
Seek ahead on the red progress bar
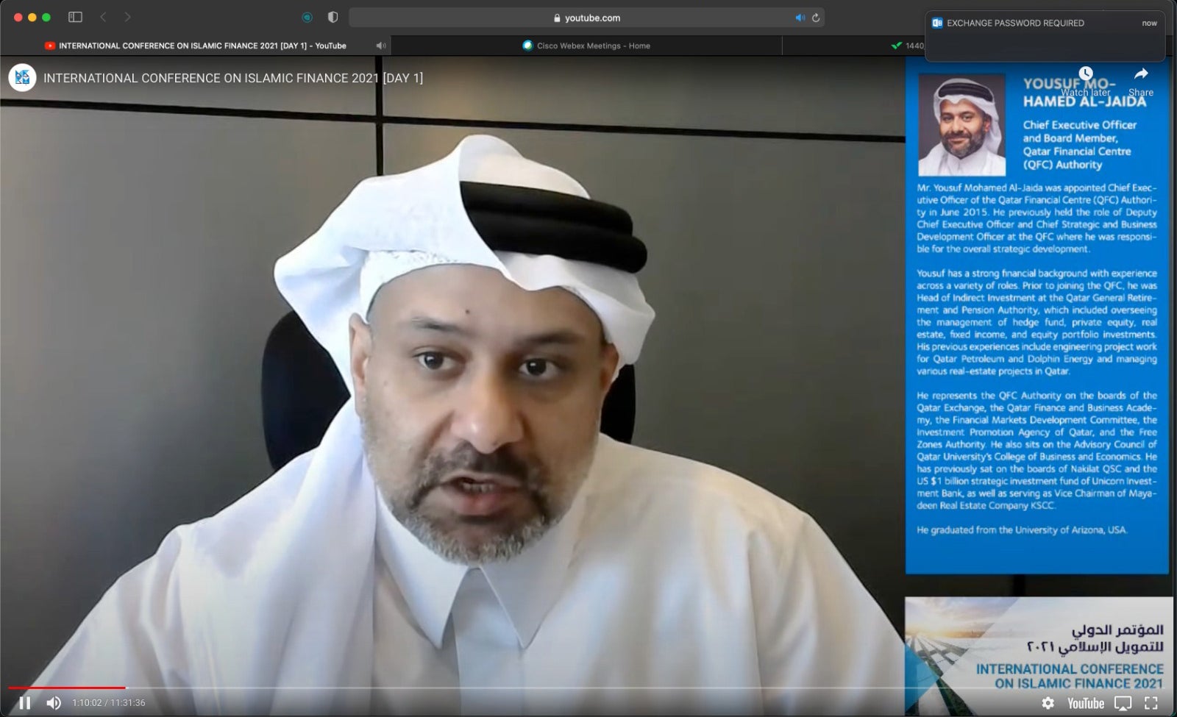(x=441, y=685)
